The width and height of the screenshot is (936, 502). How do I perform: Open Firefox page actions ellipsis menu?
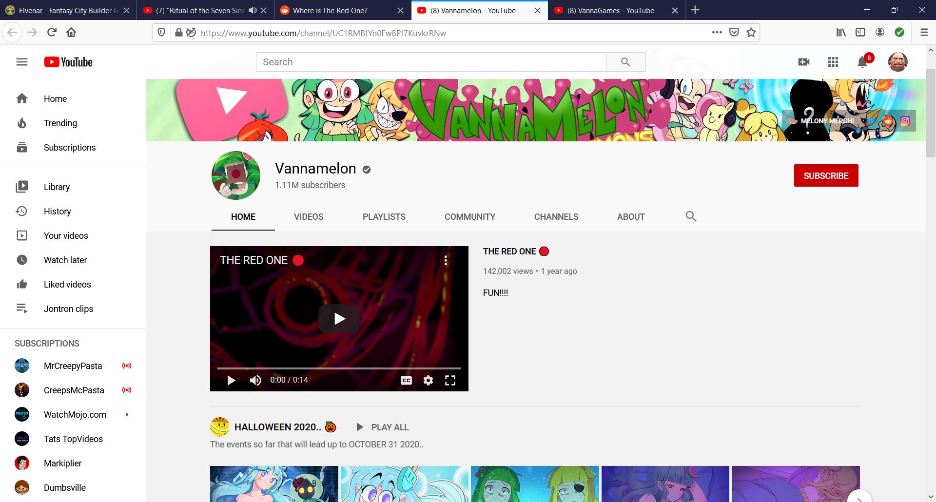717,33
